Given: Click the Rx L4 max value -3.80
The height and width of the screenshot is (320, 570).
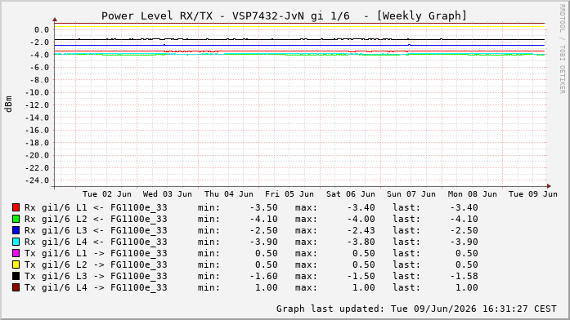Looking at the screenshot, I should point(361,242).
